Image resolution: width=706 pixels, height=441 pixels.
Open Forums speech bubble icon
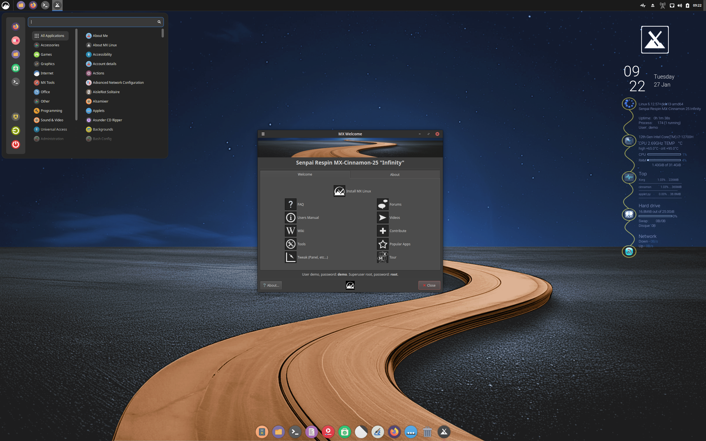[x=383, y=204]
